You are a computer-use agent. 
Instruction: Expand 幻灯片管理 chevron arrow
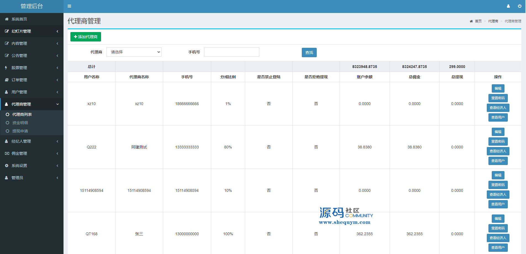point(57,31)
